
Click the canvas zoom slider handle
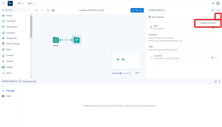pyautogui.click(x=120, y=73)
